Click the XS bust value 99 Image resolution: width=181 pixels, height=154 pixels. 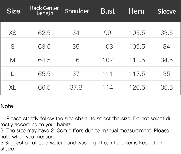click(x=108, y=33)
